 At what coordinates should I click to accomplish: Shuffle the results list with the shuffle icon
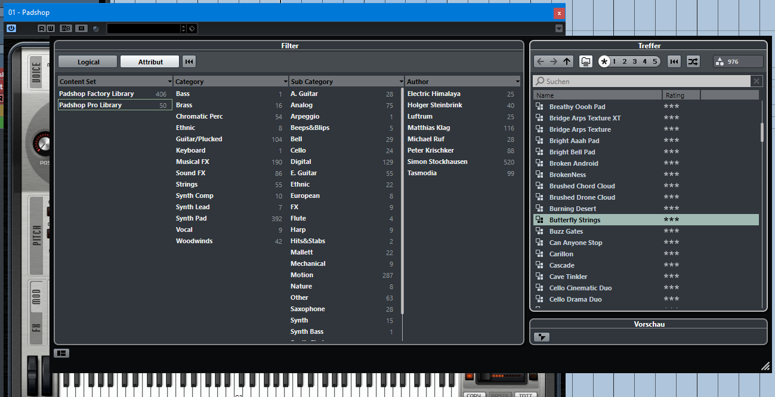click(693, 61)
